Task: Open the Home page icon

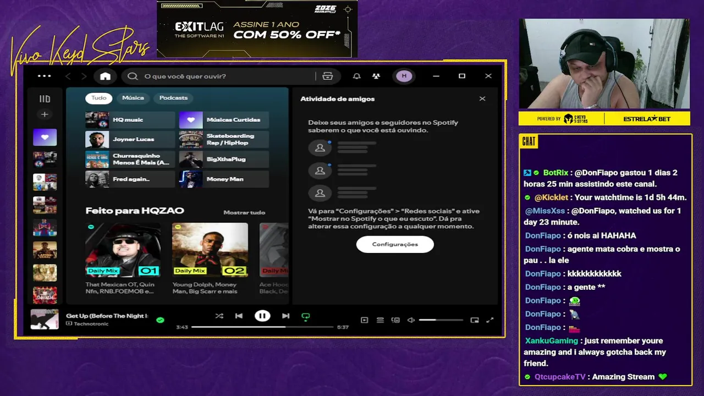Action: click(106, 76)
